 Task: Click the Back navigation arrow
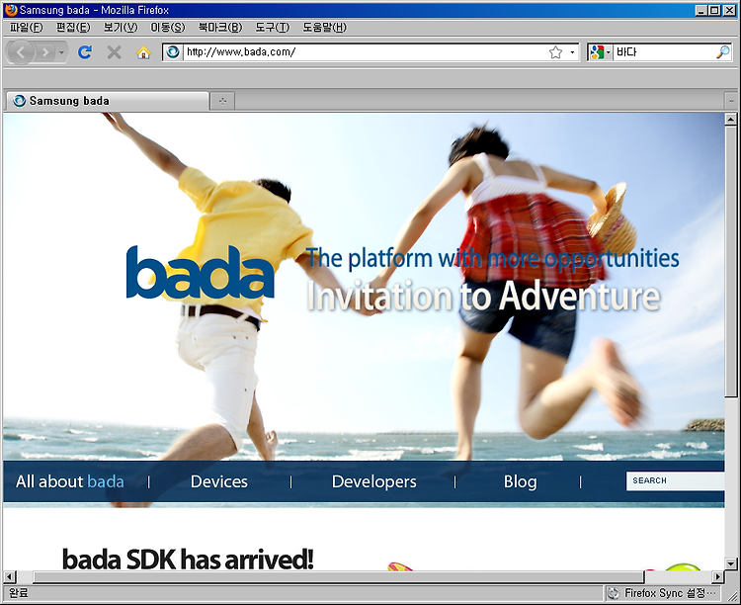tap(21, 52)
